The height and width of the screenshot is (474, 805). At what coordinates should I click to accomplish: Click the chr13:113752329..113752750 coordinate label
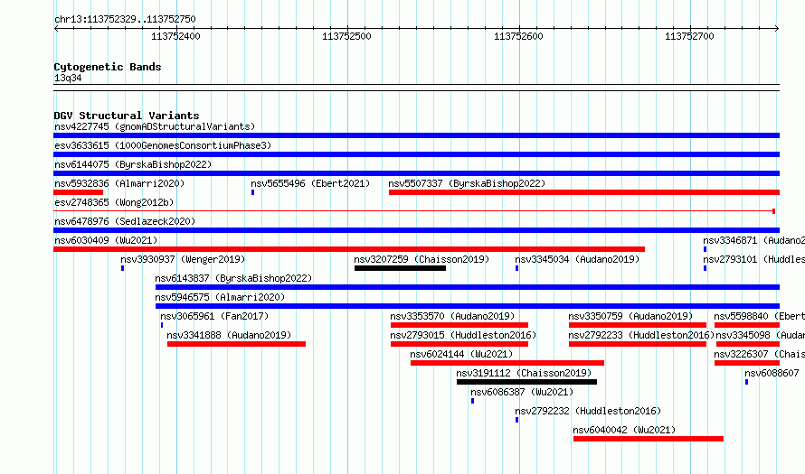click(x=125, y=19)
